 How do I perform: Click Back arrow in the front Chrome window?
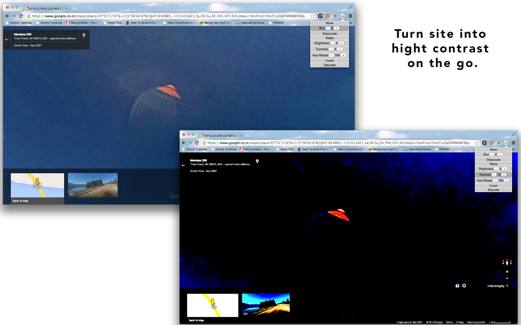pyautogui.click(x=184, y=143)
